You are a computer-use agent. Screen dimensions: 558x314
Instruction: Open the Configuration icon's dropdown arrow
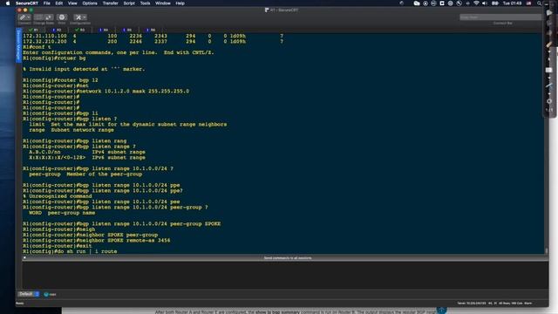pyautogui.click(x=85, y=17)
